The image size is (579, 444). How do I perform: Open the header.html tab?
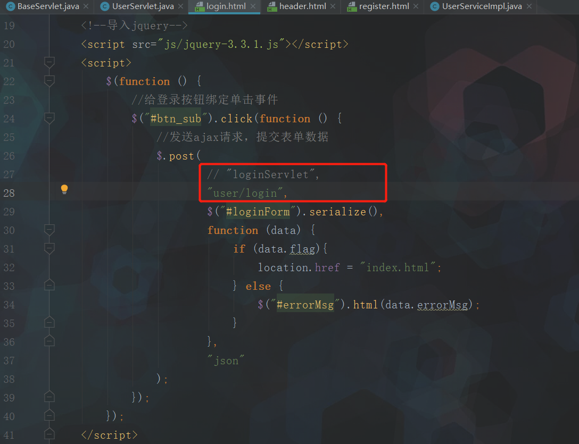tap(301, 6)
